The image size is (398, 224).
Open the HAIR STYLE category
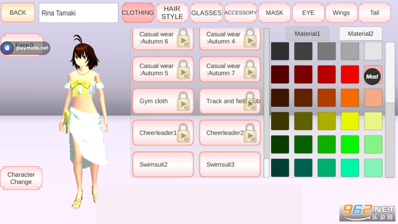(x=172, y=13)
